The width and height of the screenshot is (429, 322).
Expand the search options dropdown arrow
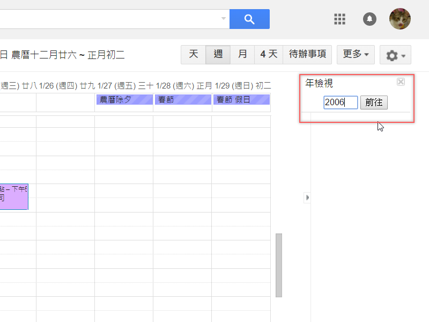pyautogui.click(x=224, y=19)
